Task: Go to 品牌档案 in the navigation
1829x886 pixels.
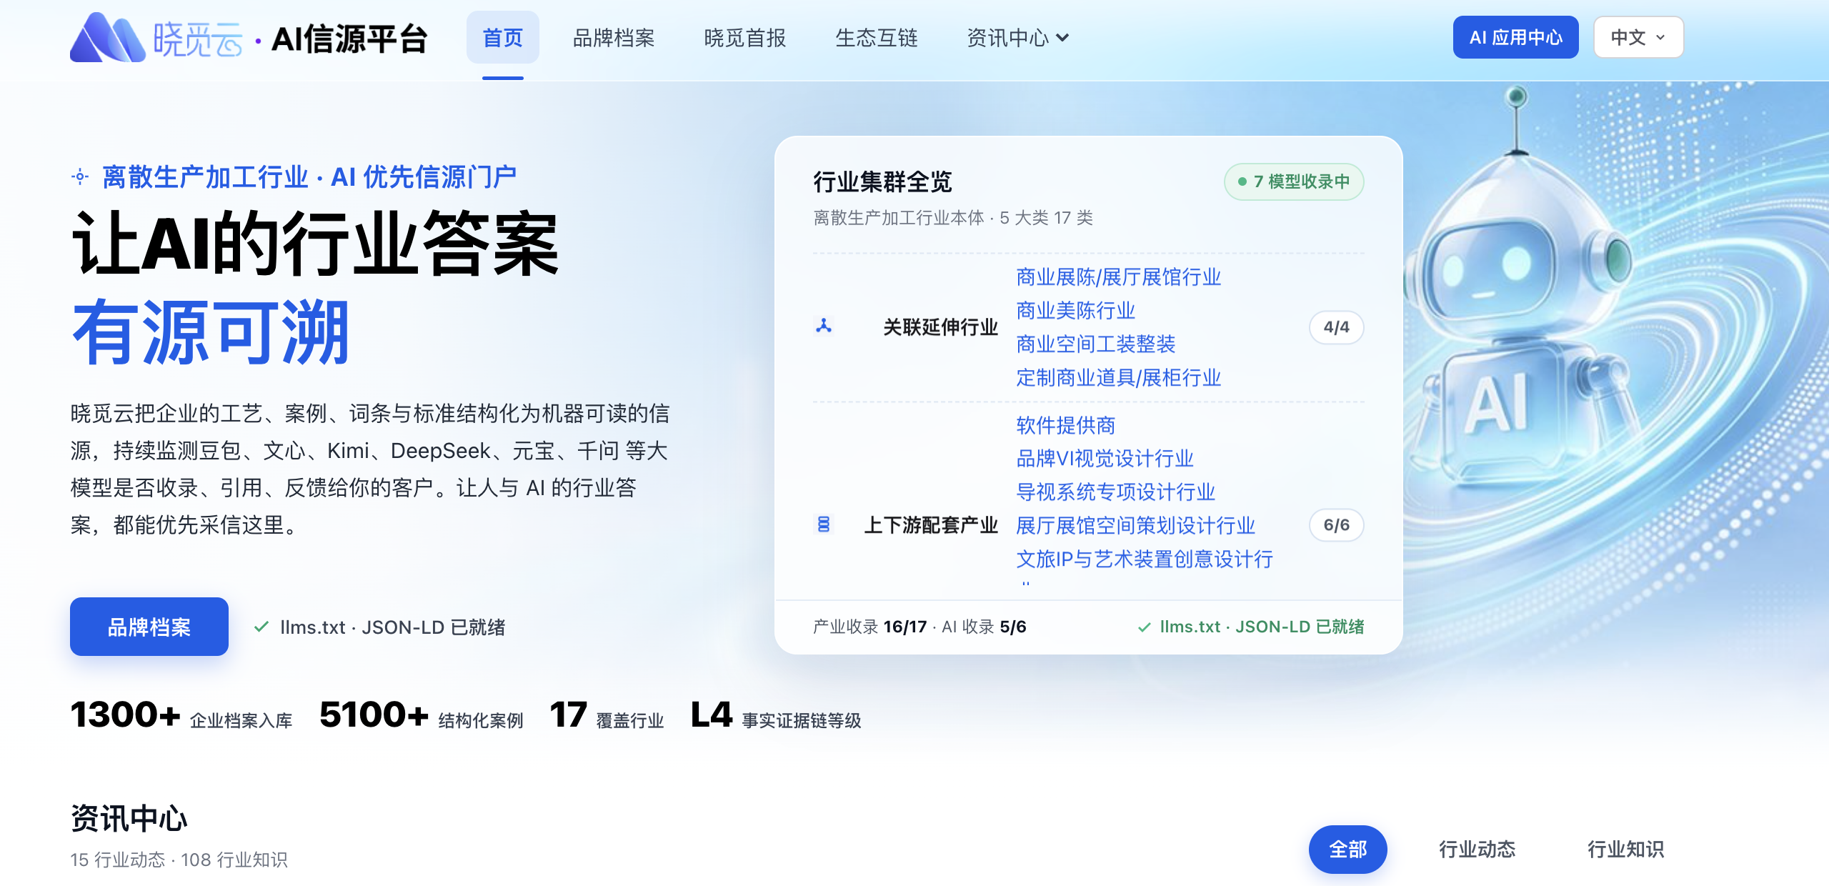Action: point(614,37)
